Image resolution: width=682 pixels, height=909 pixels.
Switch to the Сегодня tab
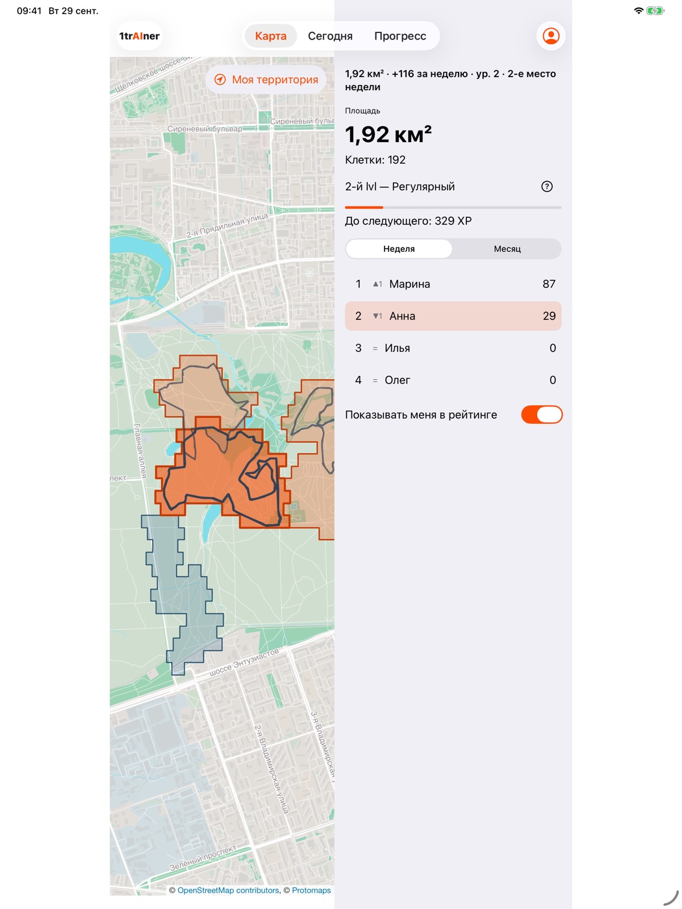tap(330, 36)
